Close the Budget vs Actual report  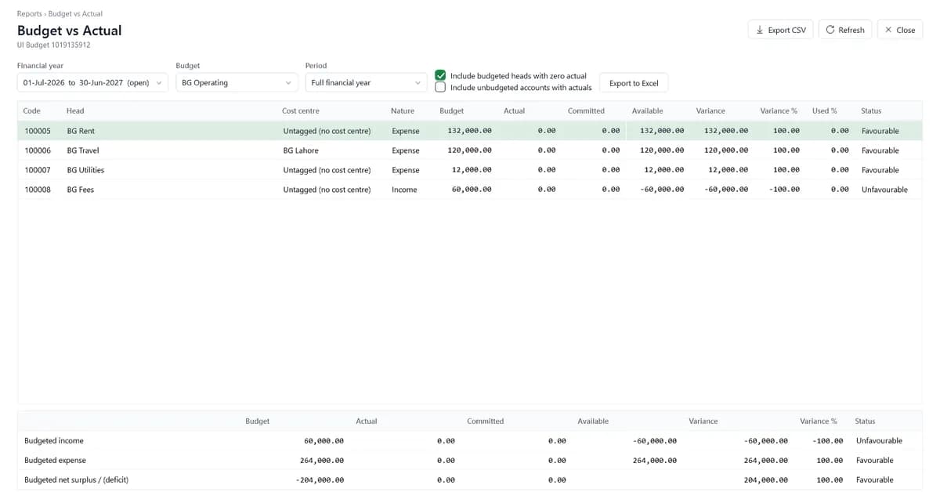click(899, 30)
